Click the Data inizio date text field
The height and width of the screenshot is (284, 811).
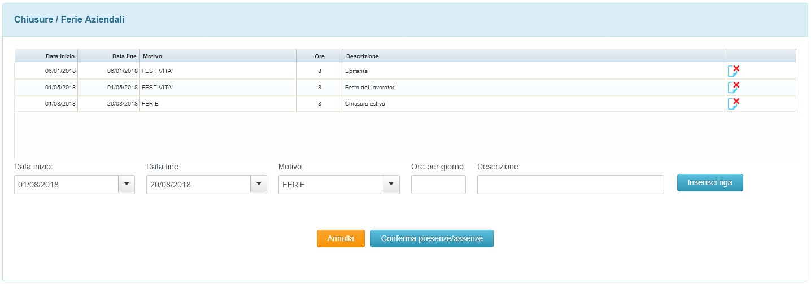(66, 185)
